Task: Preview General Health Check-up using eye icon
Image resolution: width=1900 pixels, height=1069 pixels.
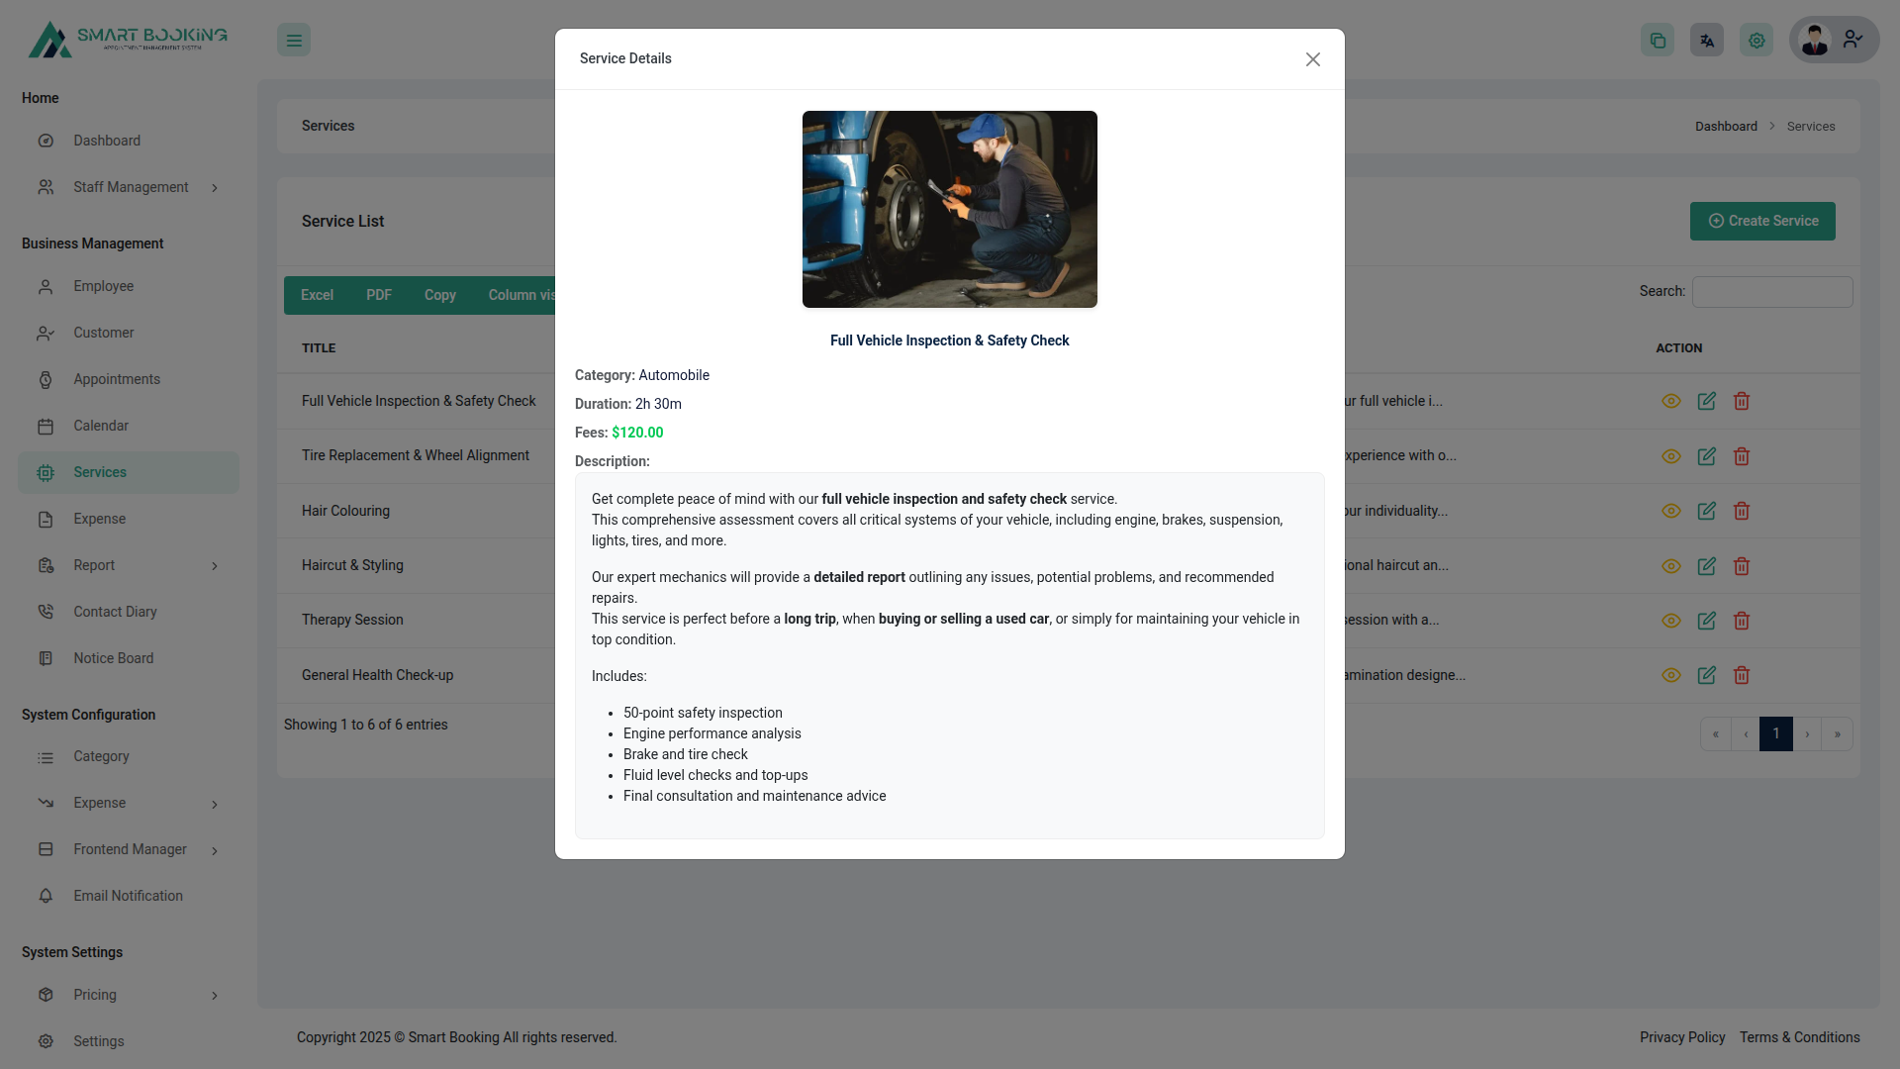Action: pos(1671,675)
